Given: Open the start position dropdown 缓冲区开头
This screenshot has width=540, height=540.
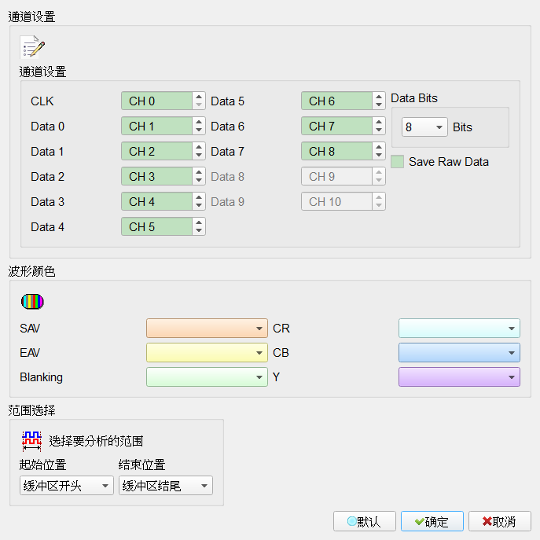Looking at the screenshot, I should pyautogui.click(x=67, y=486).
